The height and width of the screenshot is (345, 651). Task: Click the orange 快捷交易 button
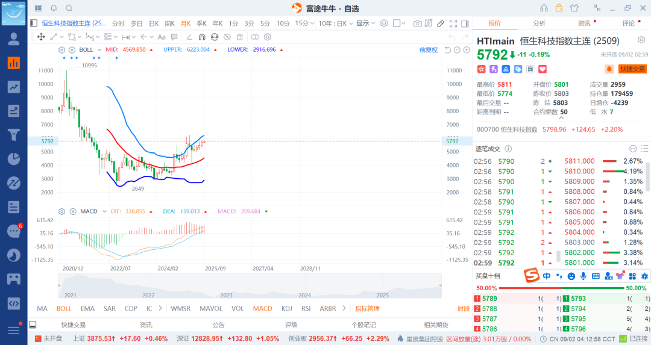[633, 69]
